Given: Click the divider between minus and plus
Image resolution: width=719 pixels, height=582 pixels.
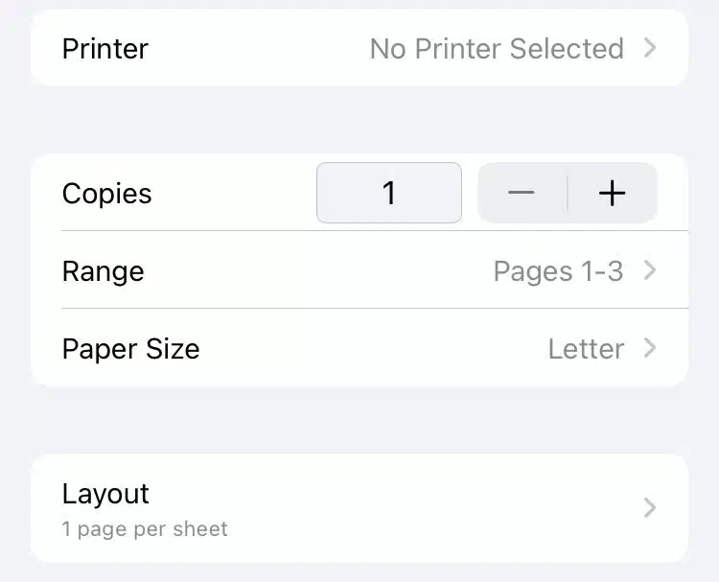Looking at the screenshot, I should 568,193.
